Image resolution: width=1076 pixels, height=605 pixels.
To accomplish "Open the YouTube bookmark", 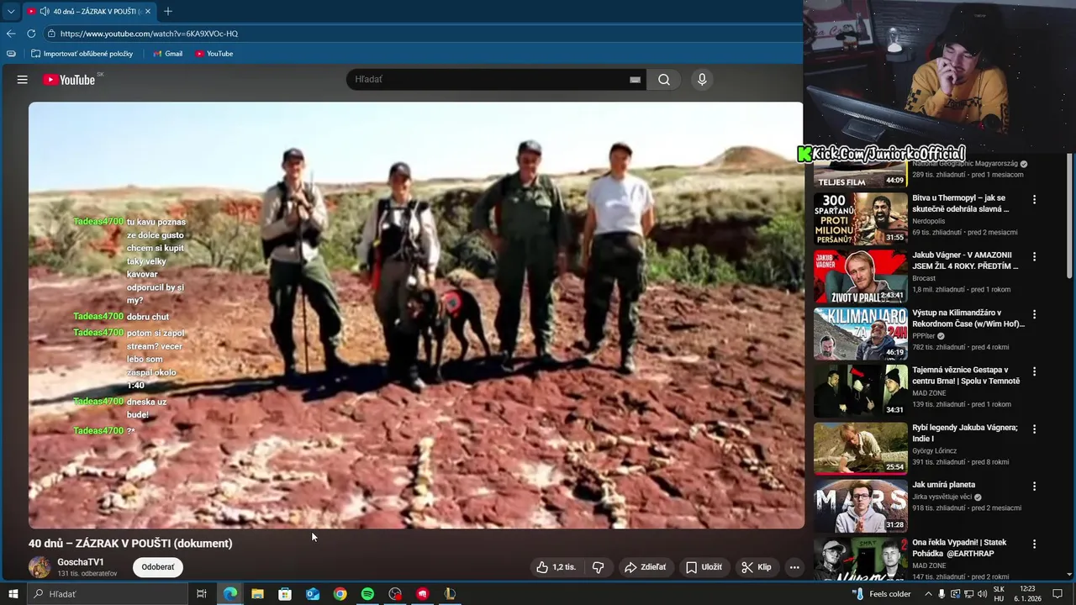I will tap(214, 54).
